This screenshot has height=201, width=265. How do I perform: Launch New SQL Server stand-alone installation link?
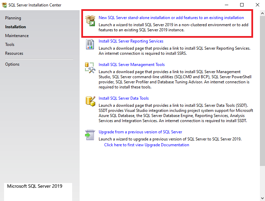pyautogui.click(x=171, y=18)
